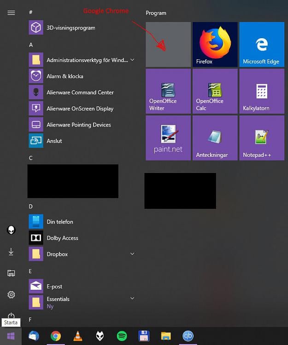
Task: Open the Settings gear
Action: point(11,294)
